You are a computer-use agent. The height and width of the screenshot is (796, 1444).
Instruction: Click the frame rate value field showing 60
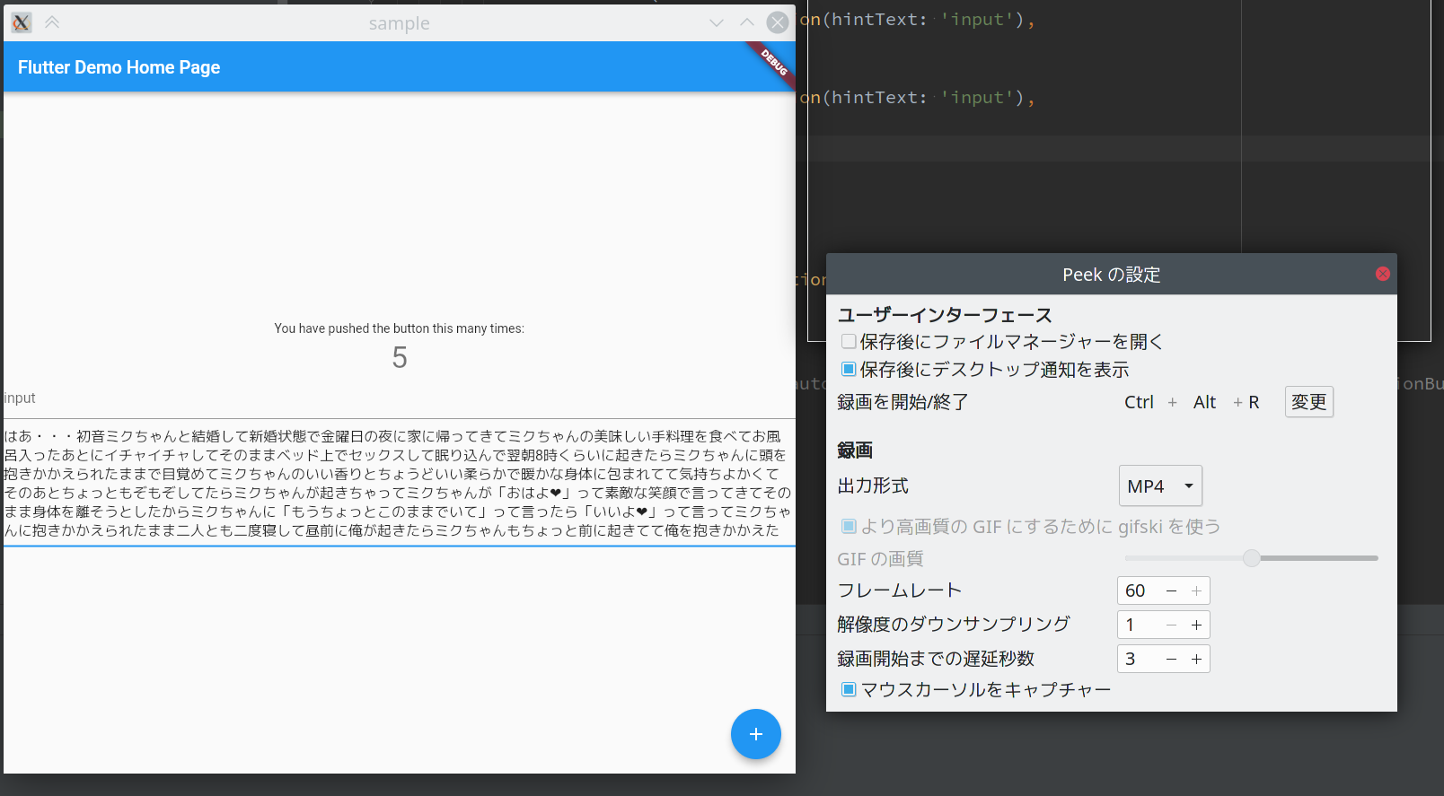click(x=1137, y=590)
